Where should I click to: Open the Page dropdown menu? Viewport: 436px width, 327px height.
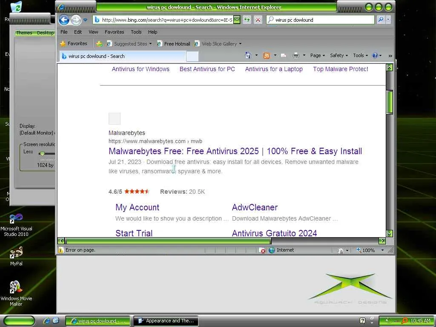pyautogui.click(x=318, y=55)
